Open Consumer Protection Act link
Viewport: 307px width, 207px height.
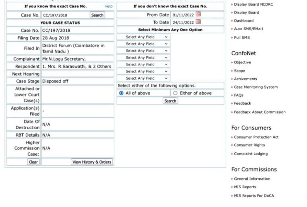point(256,137)
